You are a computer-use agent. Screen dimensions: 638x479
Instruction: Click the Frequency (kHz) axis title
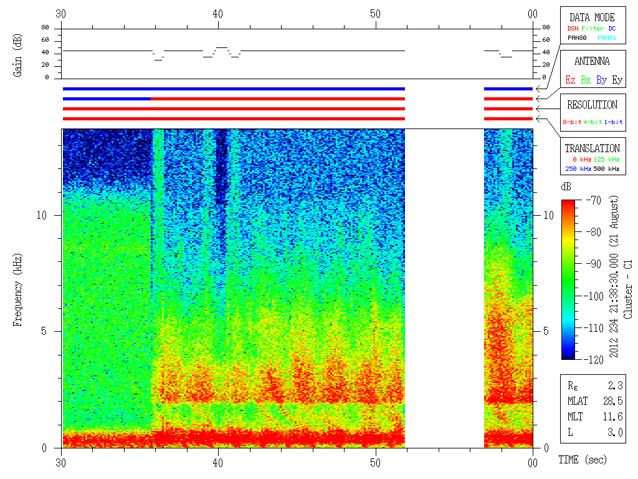[x=17, y=290]
